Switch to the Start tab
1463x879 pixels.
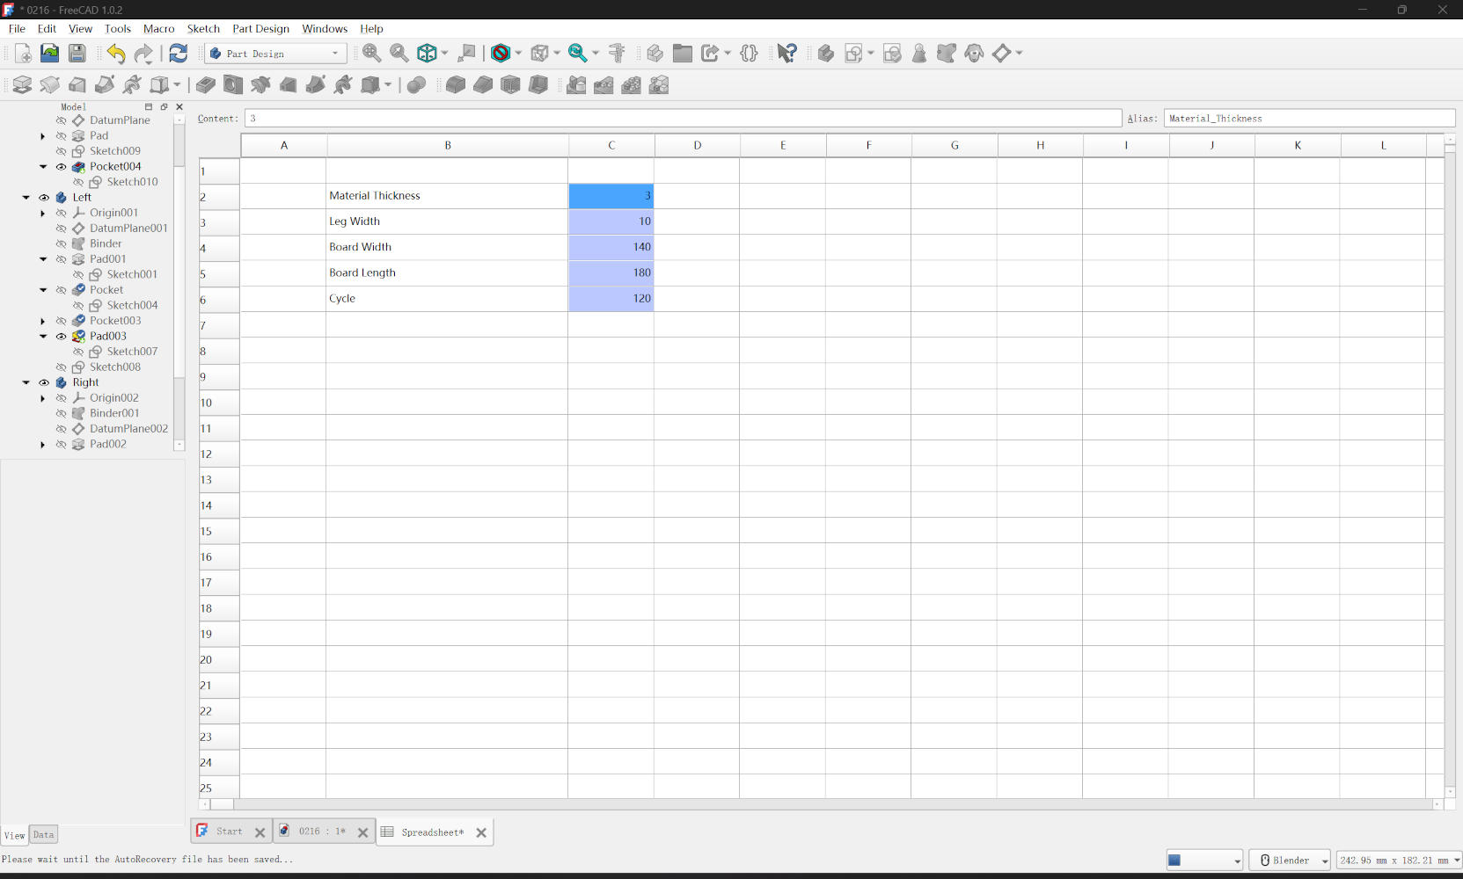[229, 832]
